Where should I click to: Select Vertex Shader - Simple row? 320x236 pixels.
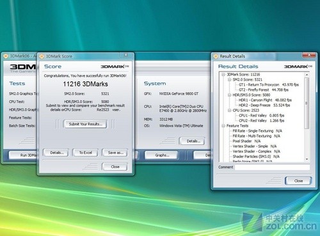click(255, 146)
